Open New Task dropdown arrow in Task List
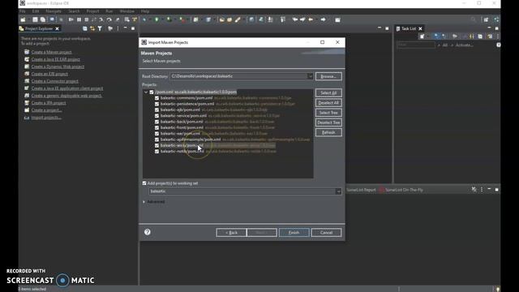The height and width of the screenshot is (292, 519). point(427,36)
